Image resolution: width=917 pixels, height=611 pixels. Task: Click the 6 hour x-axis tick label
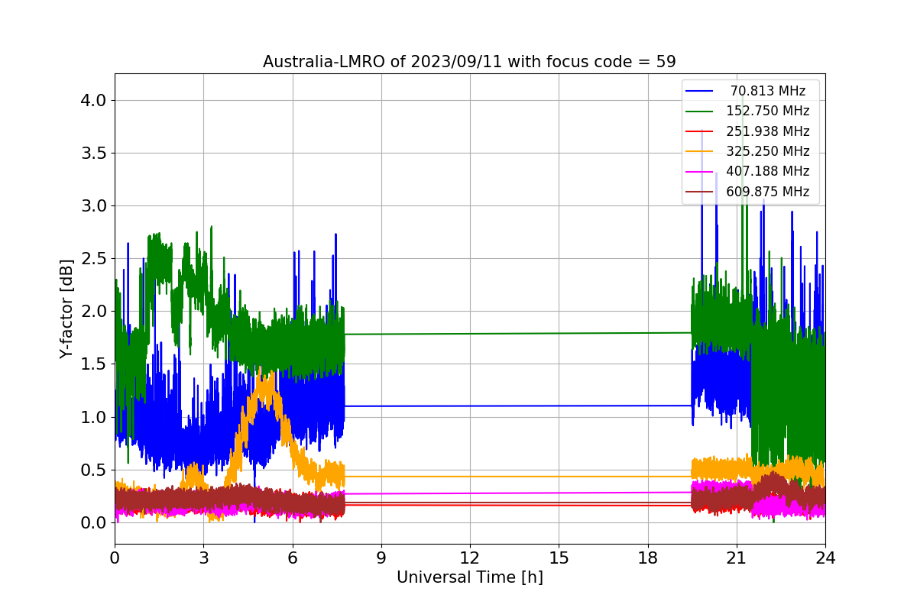coord(292,558)
